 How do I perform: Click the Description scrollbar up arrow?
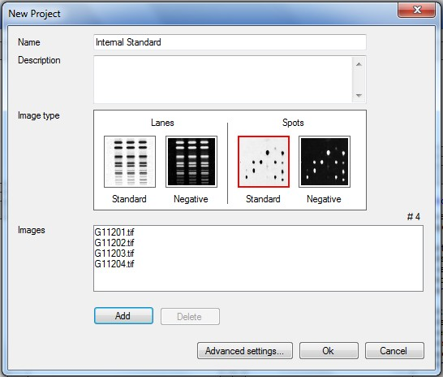(359, 64)
